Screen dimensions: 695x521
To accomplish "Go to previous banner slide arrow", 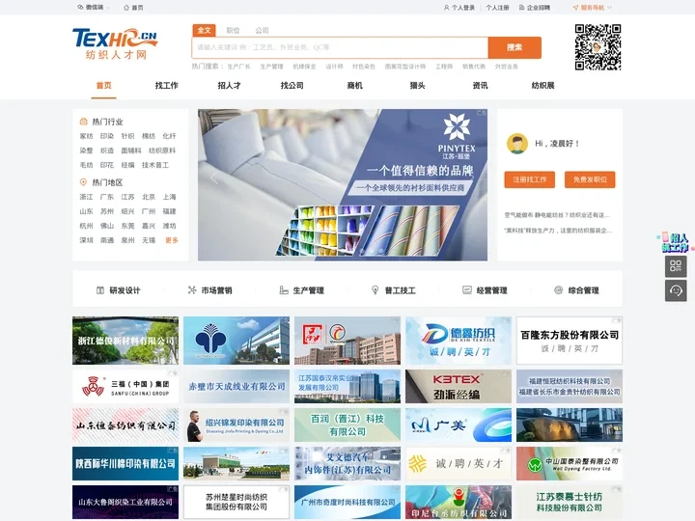I will pyautogui.click(x=213, y=178).
